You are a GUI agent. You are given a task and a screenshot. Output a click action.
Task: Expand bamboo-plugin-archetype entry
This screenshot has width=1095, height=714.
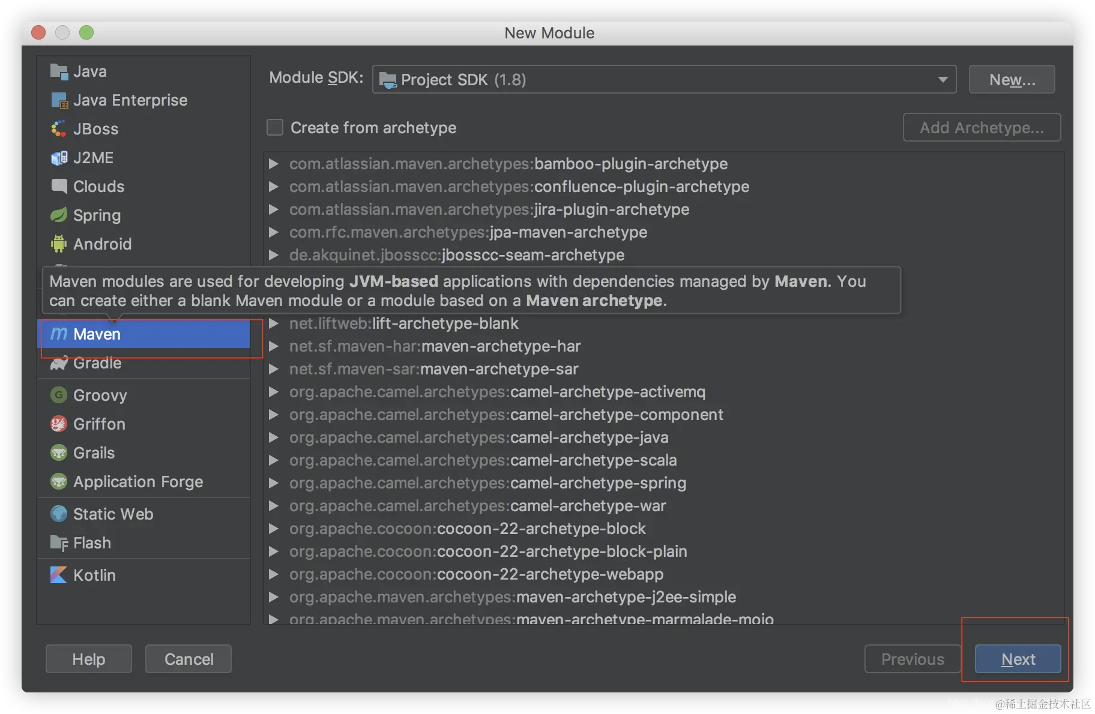pos(274,164)
